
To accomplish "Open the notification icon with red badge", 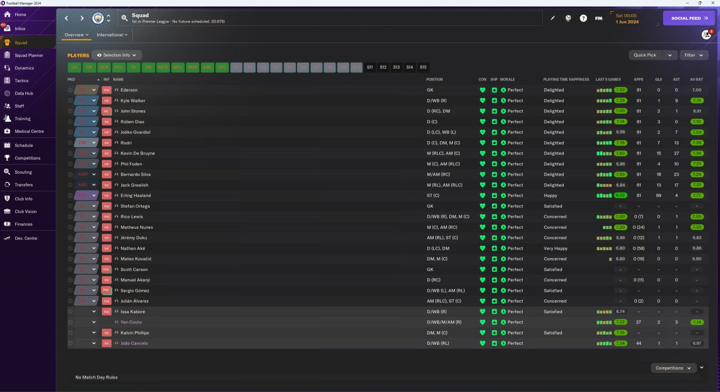I will (x=706, y=34).
